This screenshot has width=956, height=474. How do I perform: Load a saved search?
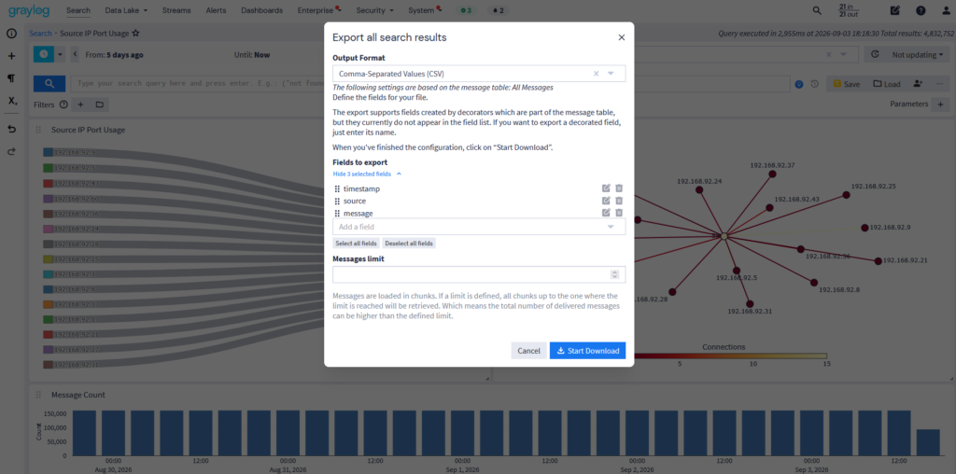pyautogui.click(x=887, y=83)
